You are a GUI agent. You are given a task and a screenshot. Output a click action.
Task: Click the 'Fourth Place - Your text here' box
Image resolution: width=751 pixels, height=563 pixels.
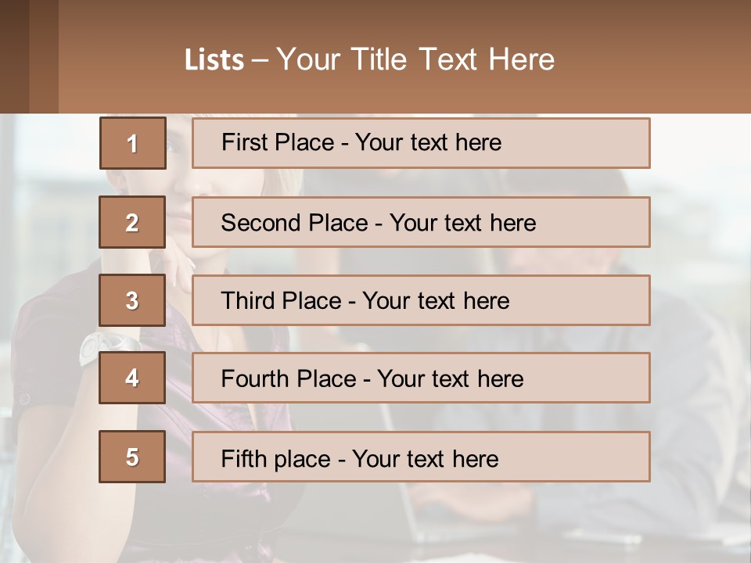(421, 378)
